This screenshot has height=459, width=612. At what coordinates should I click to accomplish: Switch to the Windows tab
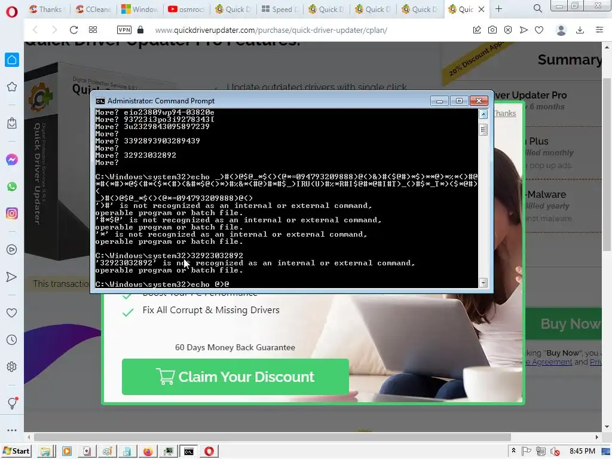140,10
